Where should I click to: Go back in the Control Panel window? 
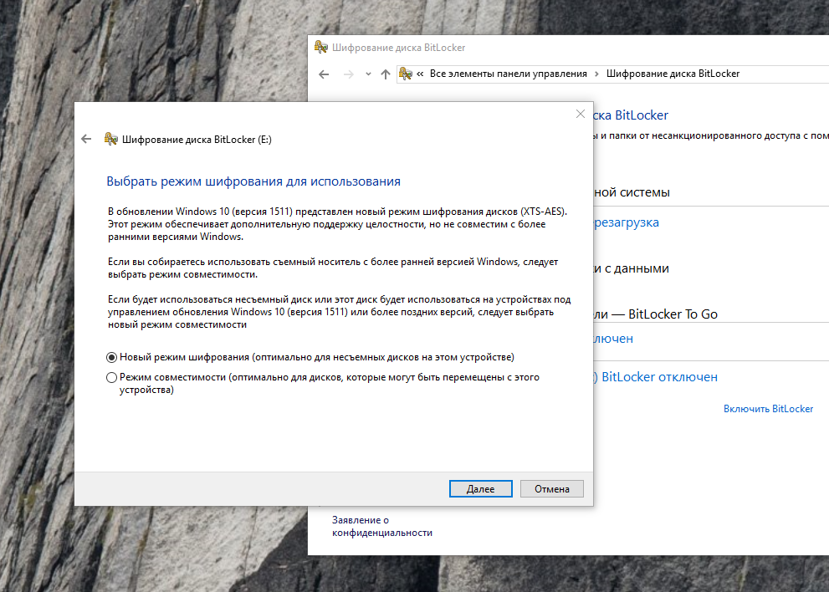tap(324, 74)
